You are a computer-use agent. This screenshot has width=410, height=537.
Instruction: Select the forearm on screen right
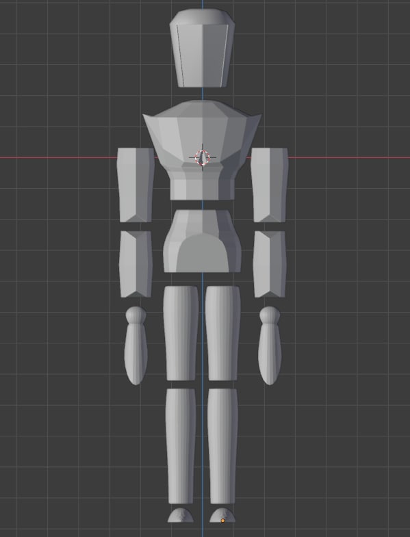click(x=270, y=264)
